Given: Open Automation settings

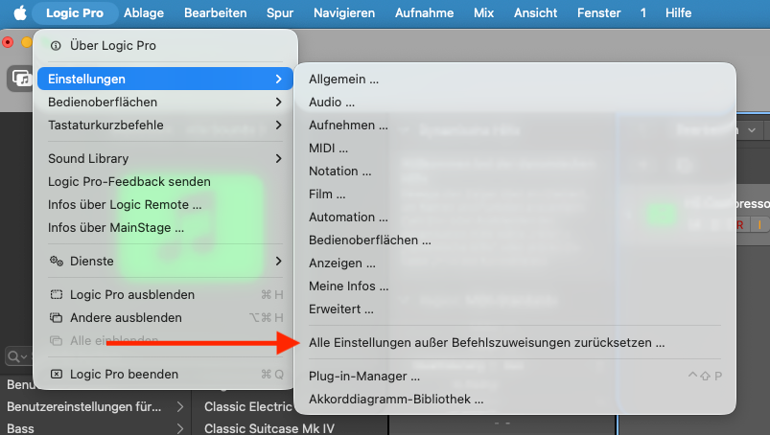Looking at the screenshot, I should (515, 217).
